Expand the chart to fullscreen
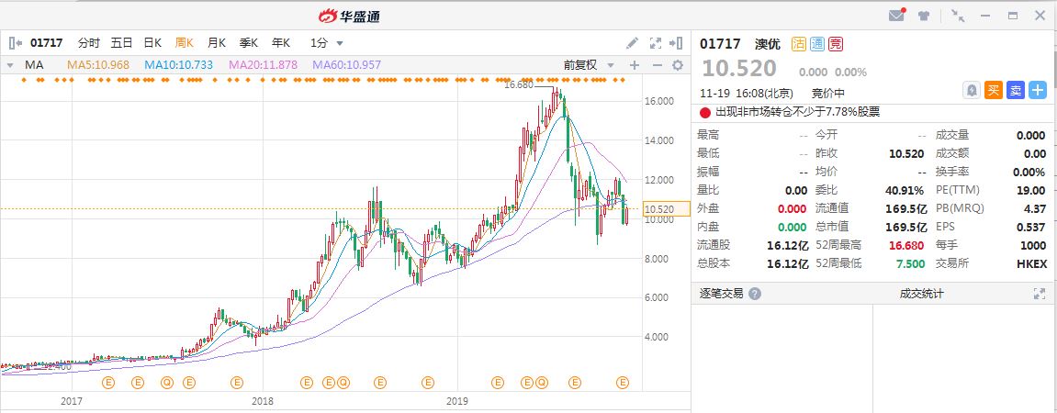1057x413 pixels. pos(656,42)
